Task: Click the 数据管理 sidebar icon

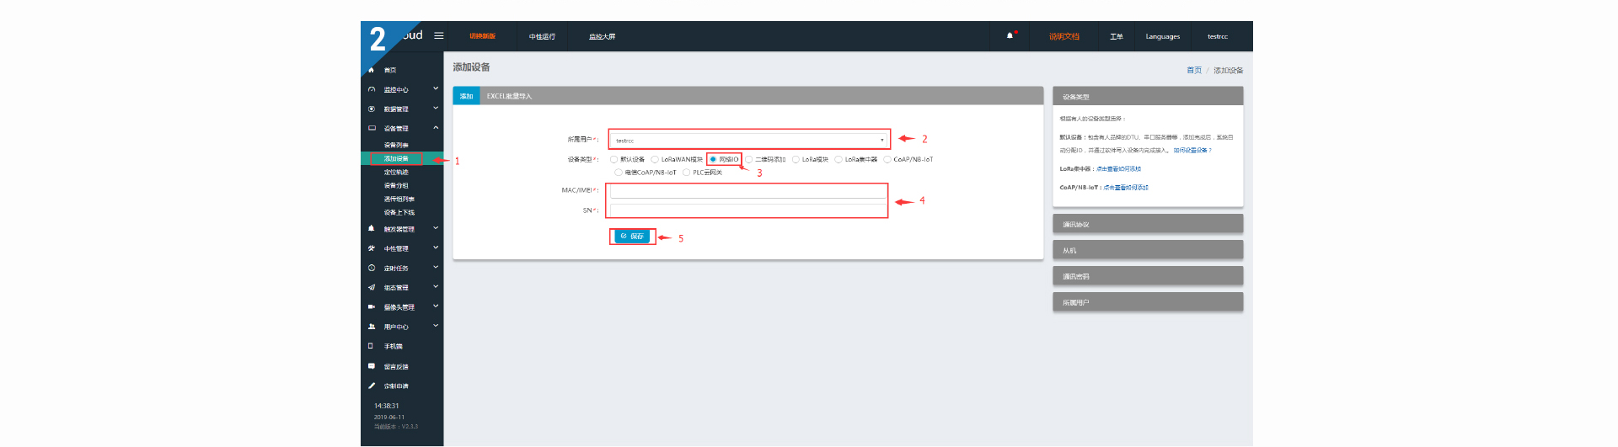Action: [x=372, y=109]
